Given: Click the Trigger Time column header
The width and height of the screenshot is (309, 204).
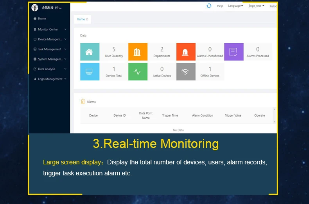Looking at the screenshot, I should click(170, 115).
